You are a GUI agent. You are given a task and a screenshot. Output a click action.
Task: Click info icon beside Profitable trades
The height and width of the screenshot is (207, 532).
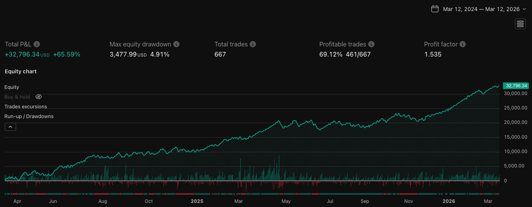click(x=371, y=44)
